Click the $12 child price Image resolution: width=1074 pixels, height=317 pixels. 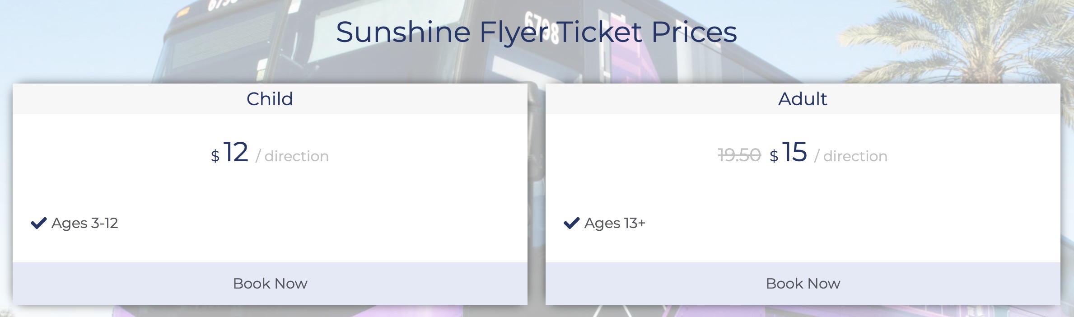tap(230, 152)
